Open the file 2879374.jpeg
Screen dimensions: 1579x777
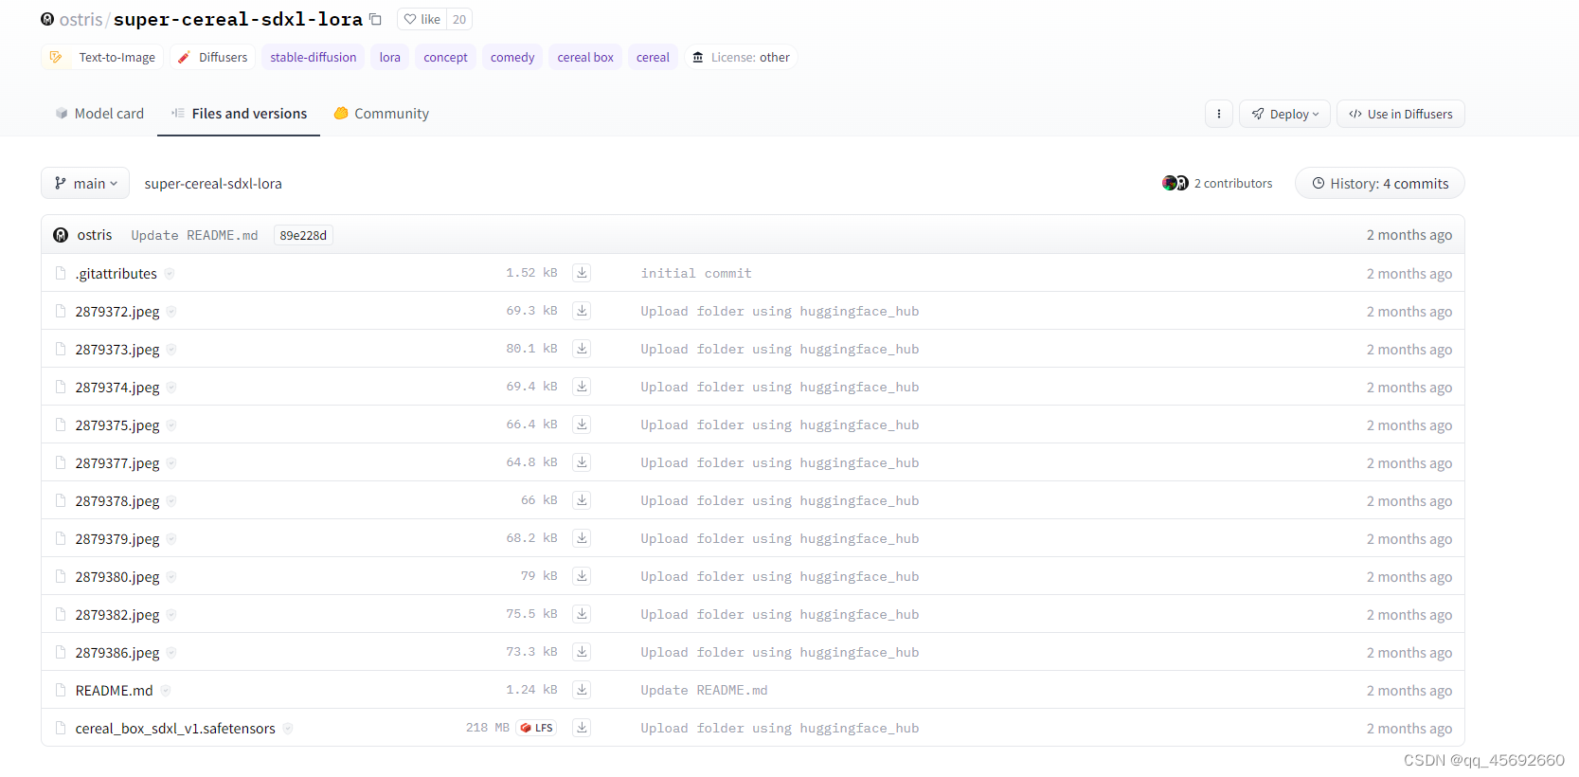[x=117, y=387]
